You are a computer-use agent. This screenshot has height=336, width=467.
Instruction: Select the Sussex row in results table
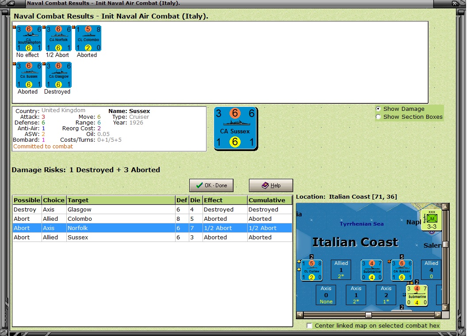(152, 237)
